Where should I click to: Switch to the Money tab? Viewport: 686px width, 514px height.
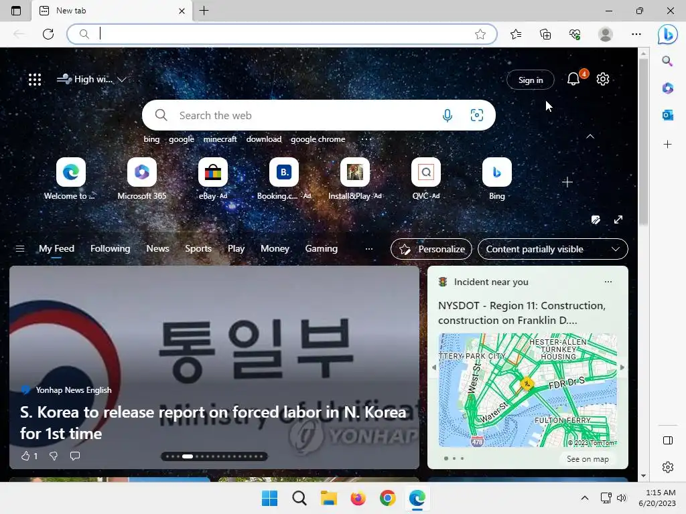coord(275,249)
